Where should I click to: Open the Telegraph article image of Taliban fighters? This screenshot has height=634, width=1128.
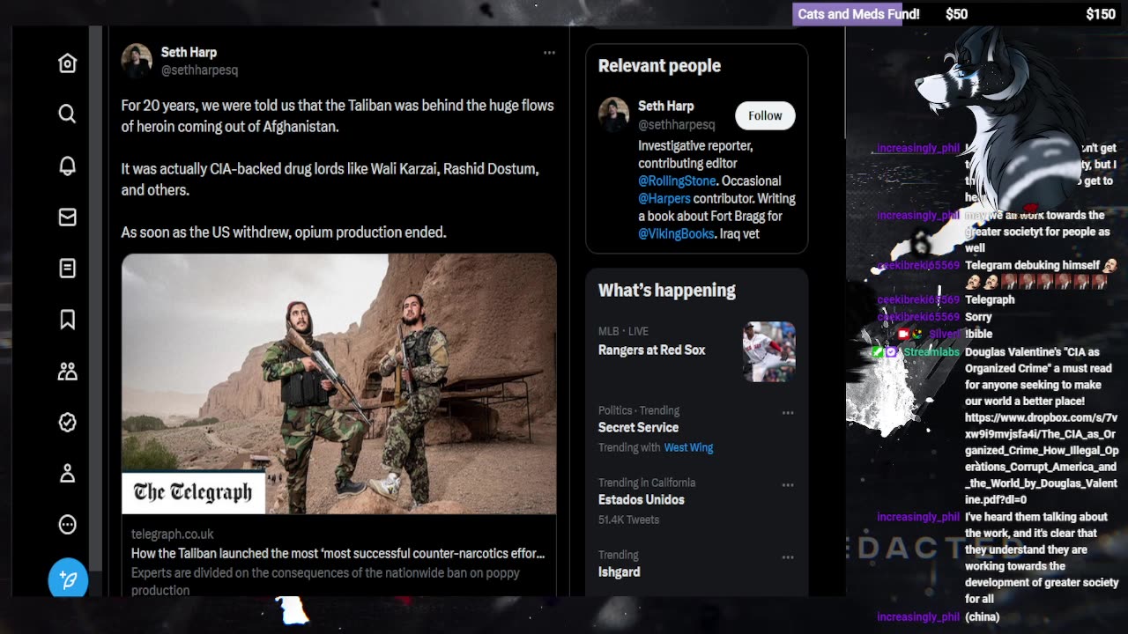coord(339,384)
